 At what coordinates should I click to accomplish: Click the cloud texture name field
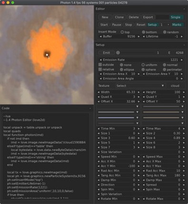click(x=175, y=86)
